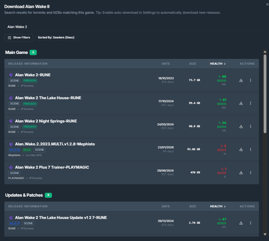Click date 18/10/2023

point(166,78)
